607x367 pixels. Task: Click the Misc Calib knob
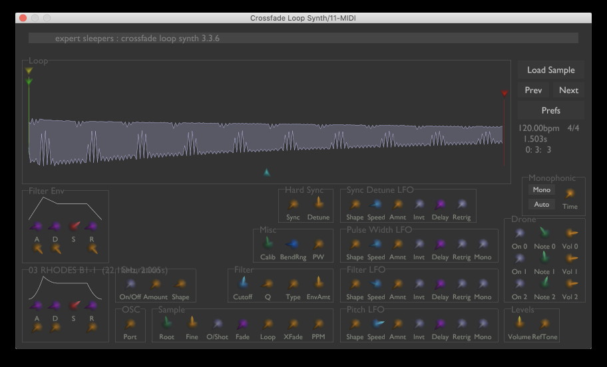pos(268,243)
